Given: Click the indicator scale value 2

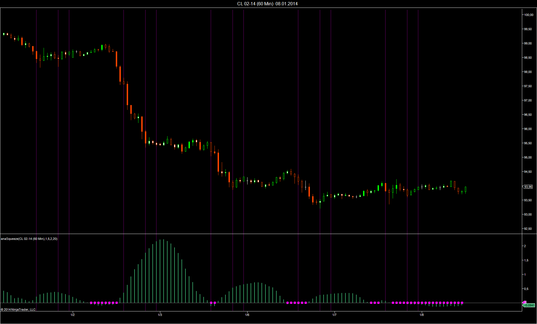Looking at the screenshot, I should (525, 246).
